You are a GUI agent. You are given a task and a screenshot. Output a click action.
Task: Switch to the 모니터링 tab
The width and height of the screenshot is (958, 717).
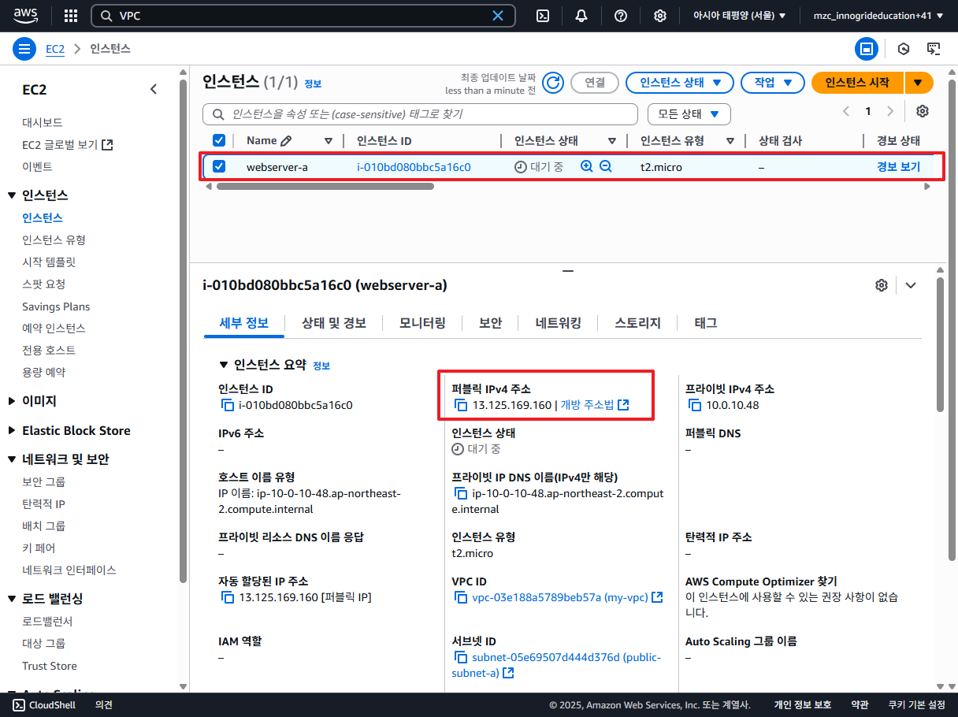tap(422, 323)
